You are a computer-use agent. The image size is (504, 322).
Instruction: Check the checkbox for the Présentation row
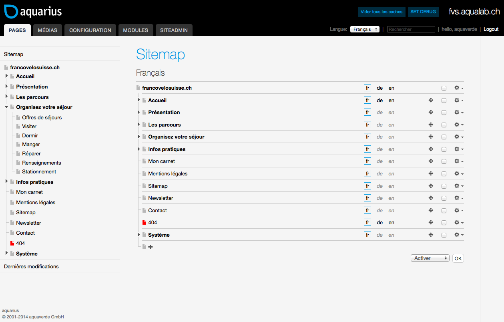(x=444, y=113)
